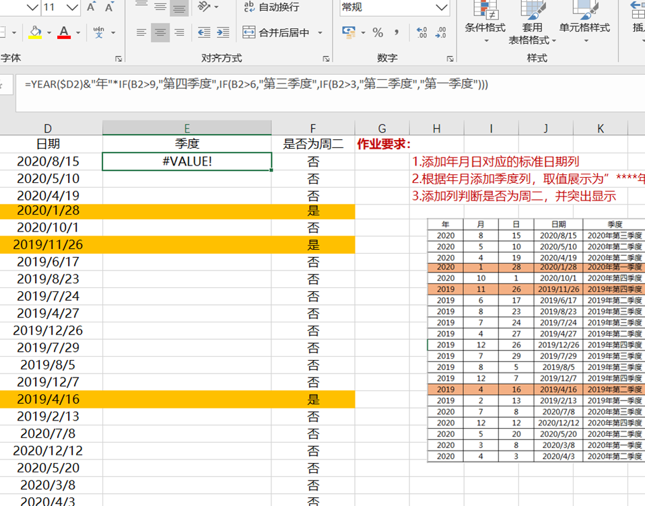Apply middle vertical alignment
Viewport: 645px width, 506px height.
pyautogui.click(x=160, y=6)
